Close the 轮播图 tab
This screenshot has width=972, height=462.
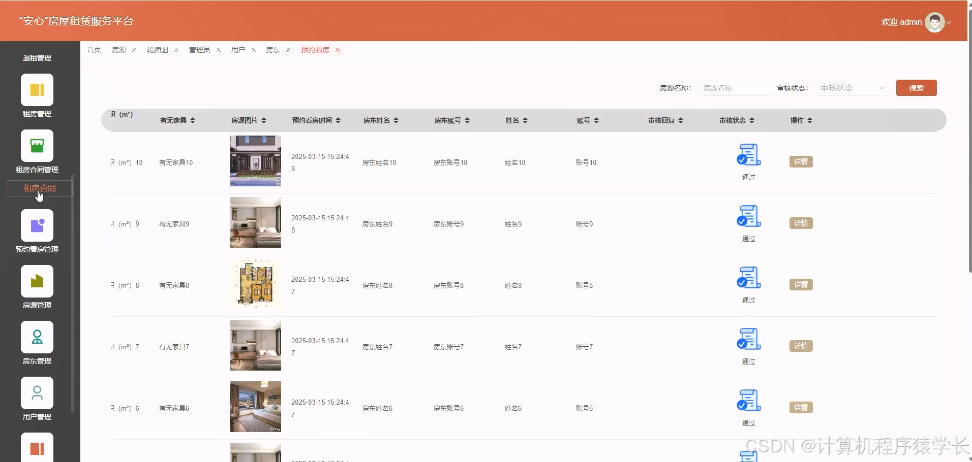[x=176, y=50]
